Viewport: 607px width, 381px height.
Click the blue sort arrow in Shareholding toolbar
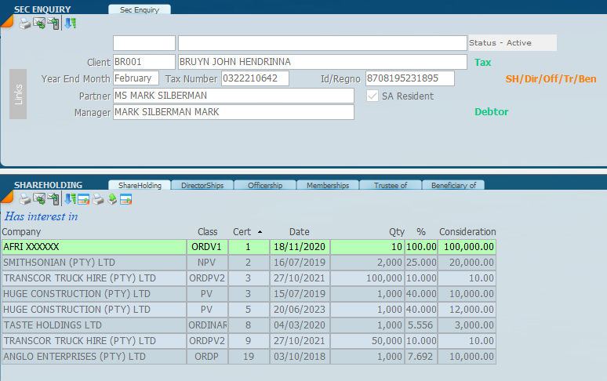point(69,199)
